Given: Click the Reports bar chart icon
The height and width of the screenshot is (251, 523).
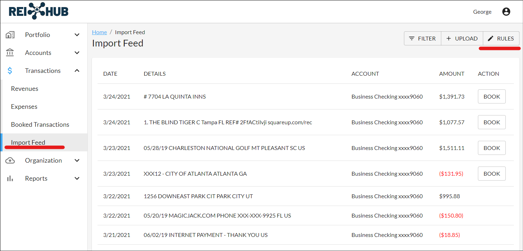Looking at the screenshot, I should (10, 178).
